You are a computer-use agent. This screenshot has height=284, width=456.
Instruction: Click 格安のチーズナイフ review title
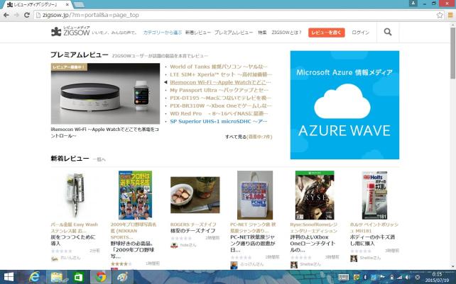point(192,231)
